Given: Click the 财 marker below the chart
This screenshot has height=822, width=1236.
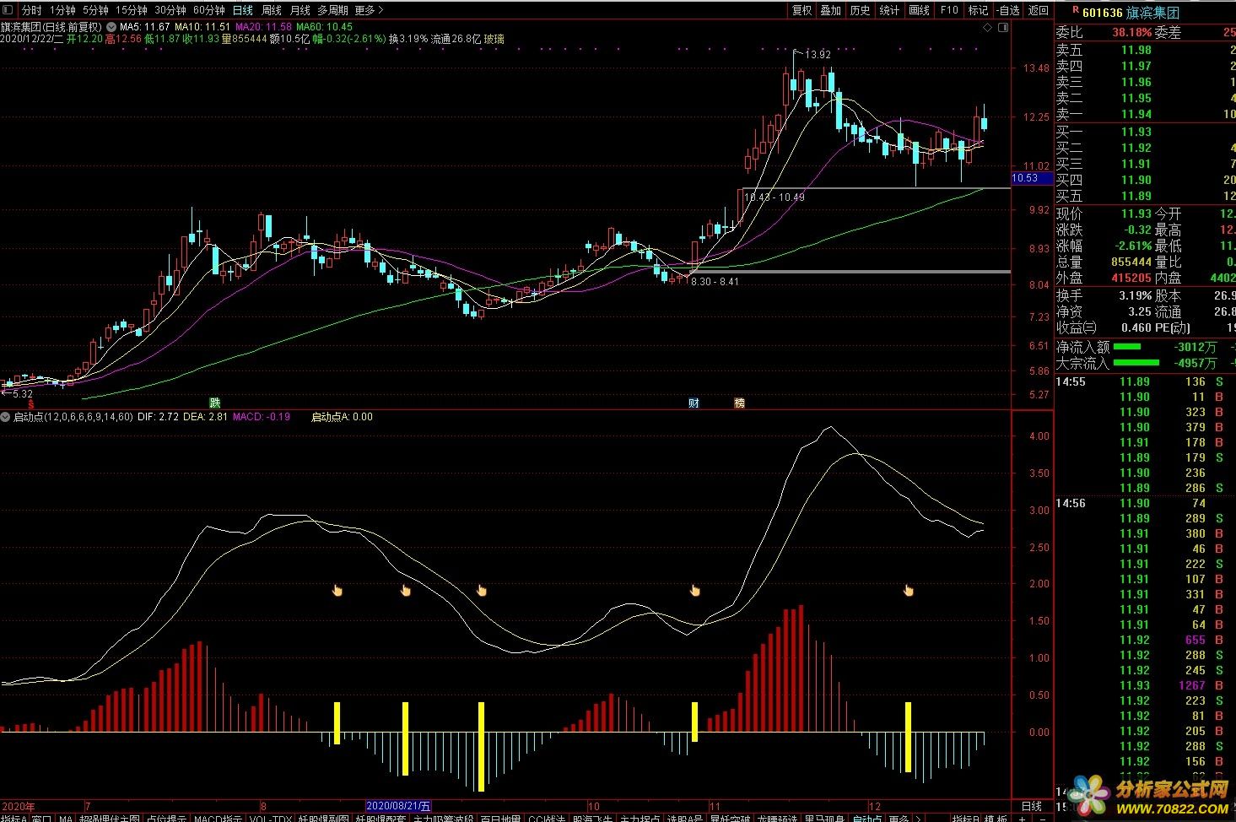Looking at the screenshot, I should click(x=694, y=403).
